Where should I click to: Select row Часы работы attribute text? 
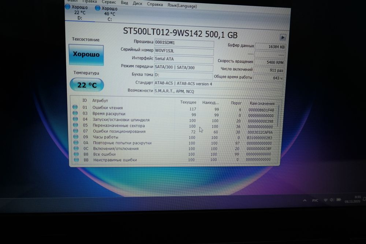105,137
